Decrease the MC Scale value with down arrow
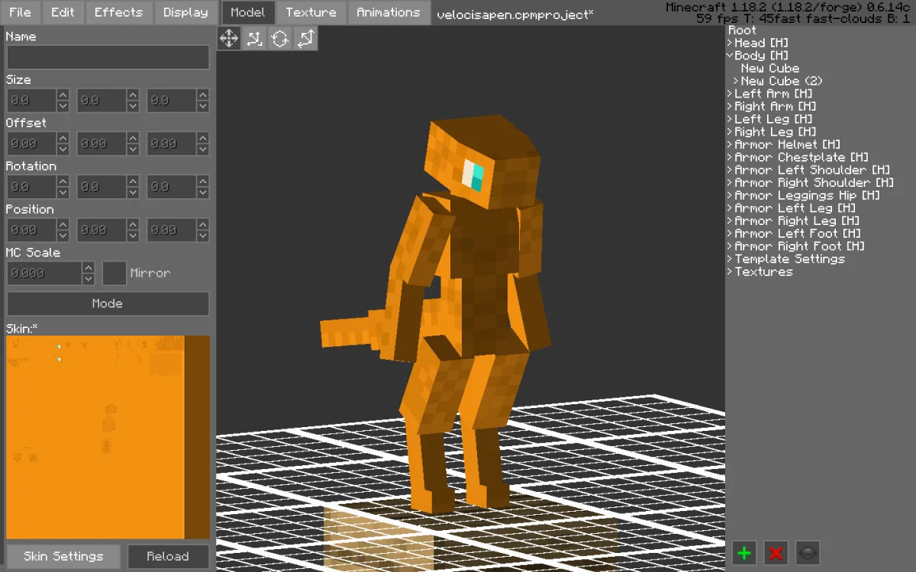Image resolution: width=916 pixels, height=572 pixels. (89, 279)
